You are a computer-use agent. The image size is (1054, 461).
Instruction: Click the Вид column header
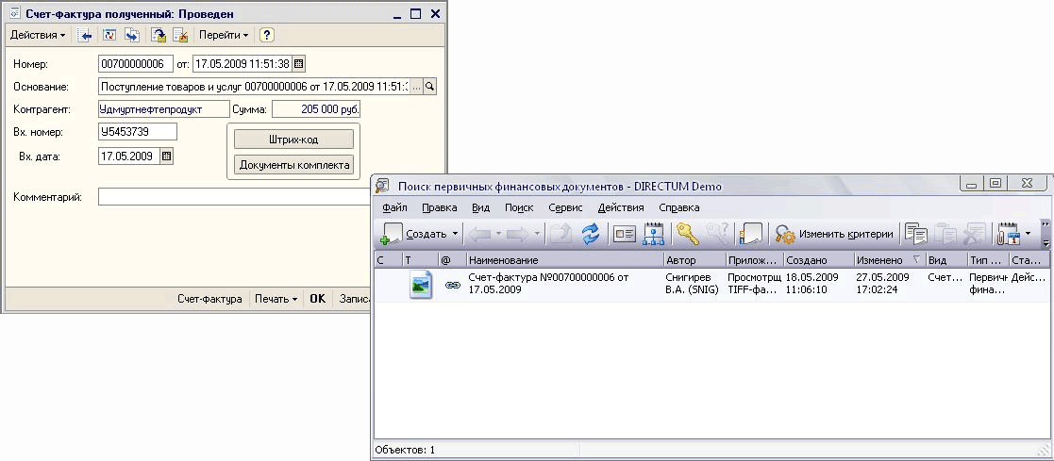[945, 260]
